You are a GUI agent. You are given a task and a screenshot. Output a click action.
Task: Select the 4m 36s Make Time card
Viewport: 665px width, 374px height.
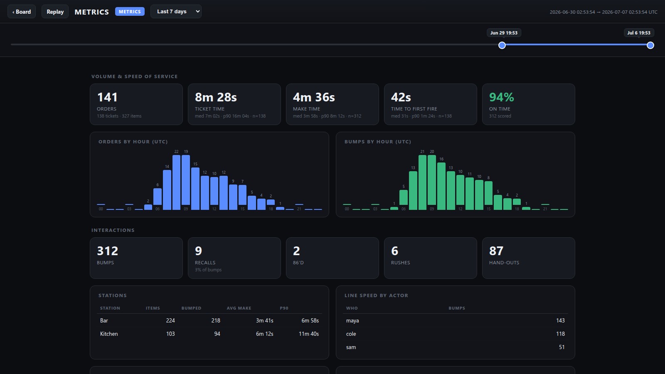(332, 104)
